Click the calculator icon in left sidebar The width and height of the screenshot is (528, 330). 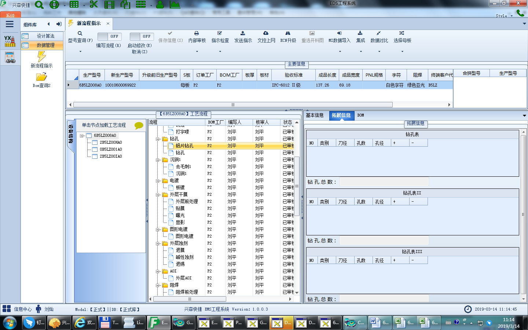[x=10, y=58]
